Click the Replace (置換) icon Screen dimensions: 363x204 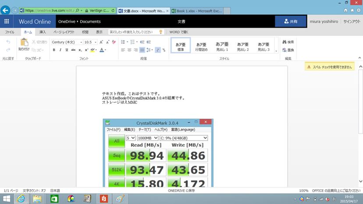(x=285, y=50)
